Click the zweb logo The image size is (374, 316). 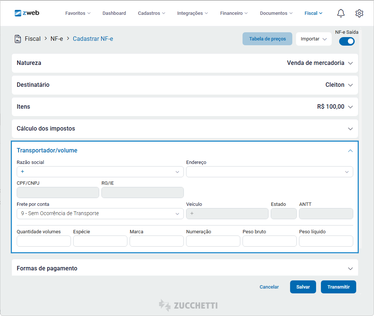click(27, 13)
